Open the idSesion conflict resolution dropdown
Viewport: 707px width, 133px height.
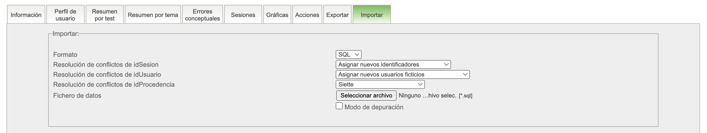[393, 64]
